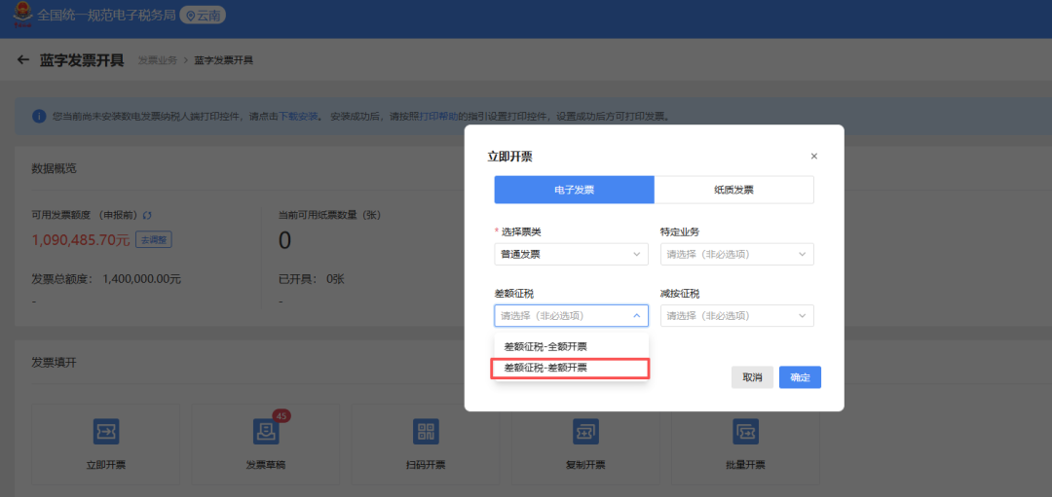Viewport: 1052px width, 497px height.
Task: Open the 特定业务 dropdown
Action: pyautogui.click(x=737, y=255)
